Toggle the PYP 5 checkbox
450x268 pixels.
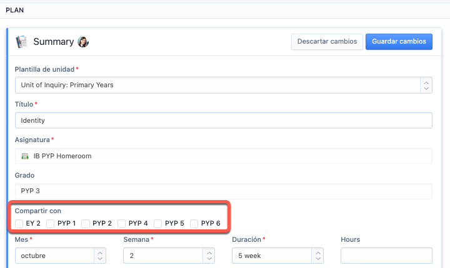[158, 223]
